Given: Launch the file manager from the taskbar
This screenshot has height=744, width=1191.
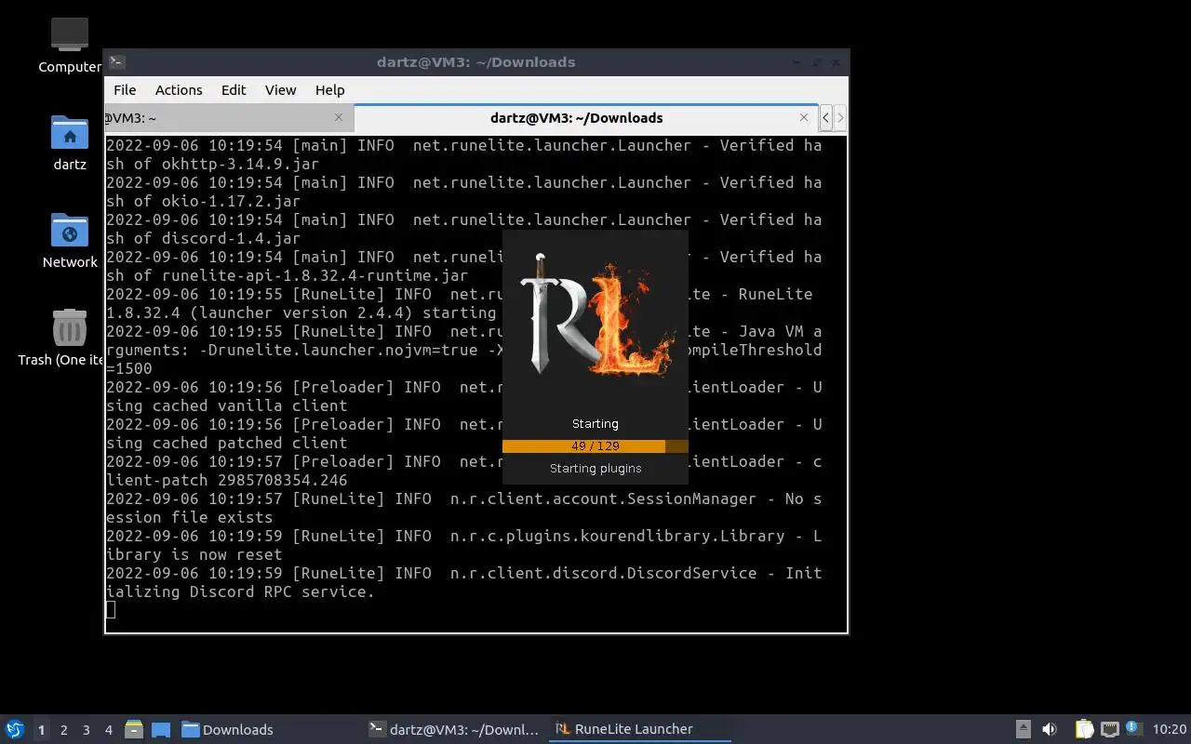Looking at the screenshot, I should [134, 729].
